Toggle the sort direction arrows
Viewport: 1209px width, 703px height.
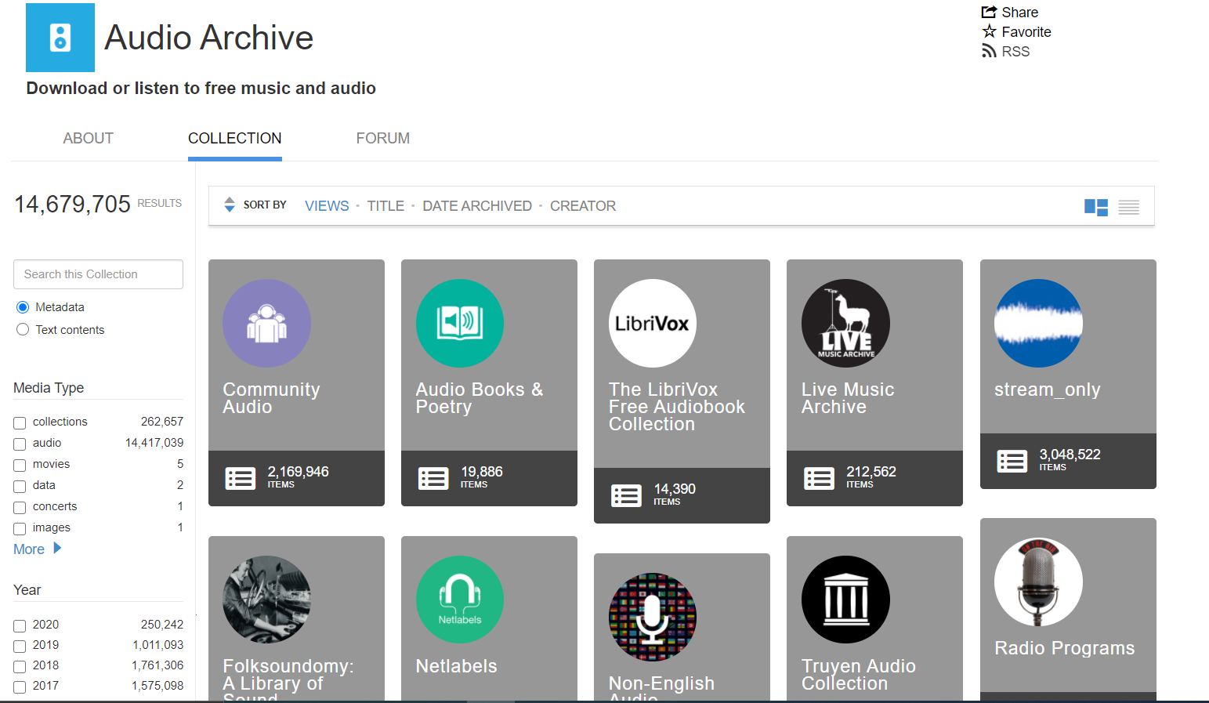230,205
